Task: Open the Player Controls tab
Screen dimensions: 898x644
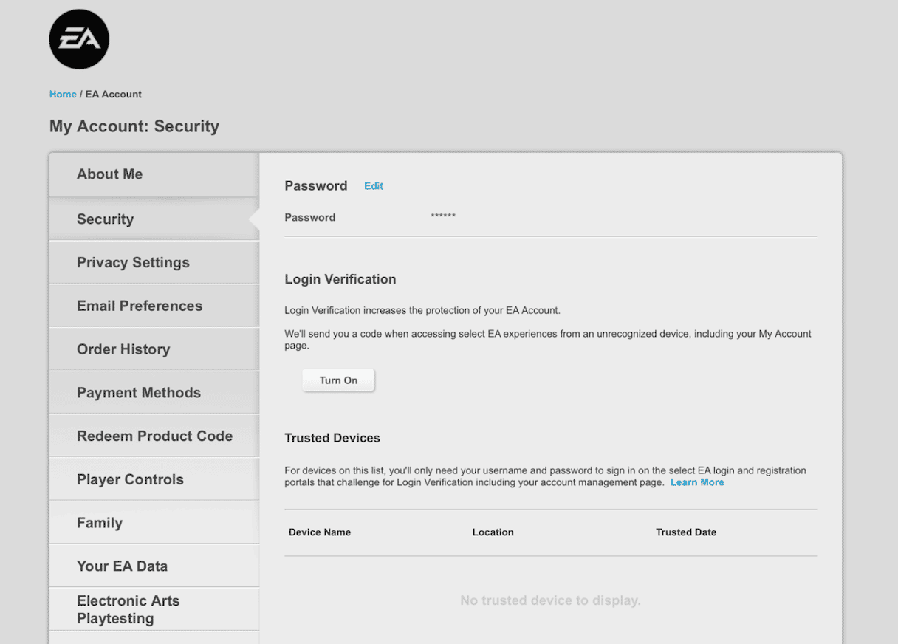Action: (130, 479)
